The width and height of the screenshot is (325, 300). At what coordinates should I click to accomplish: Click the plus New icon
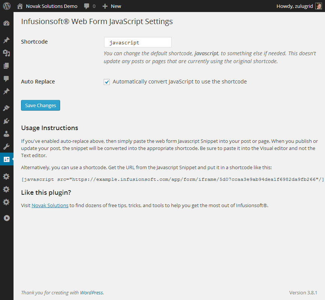coord(105,6)
